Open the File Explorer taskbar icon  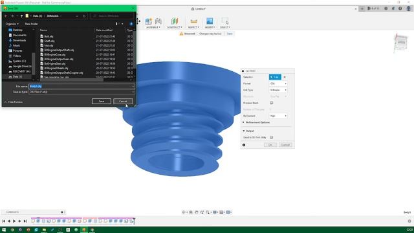coord(44,230)
